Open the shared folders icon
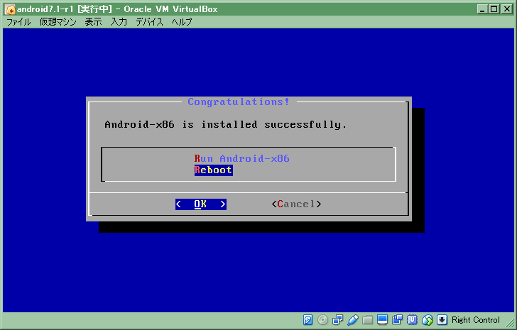The height and width of the screenshot is (330, 517). (x=367, y=320)
